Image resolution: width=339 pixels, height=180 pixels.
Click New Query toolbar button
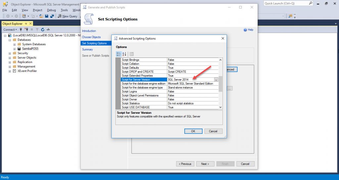[68, 16]
